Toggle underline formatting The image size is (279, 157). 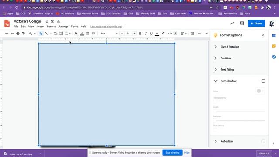151,34
